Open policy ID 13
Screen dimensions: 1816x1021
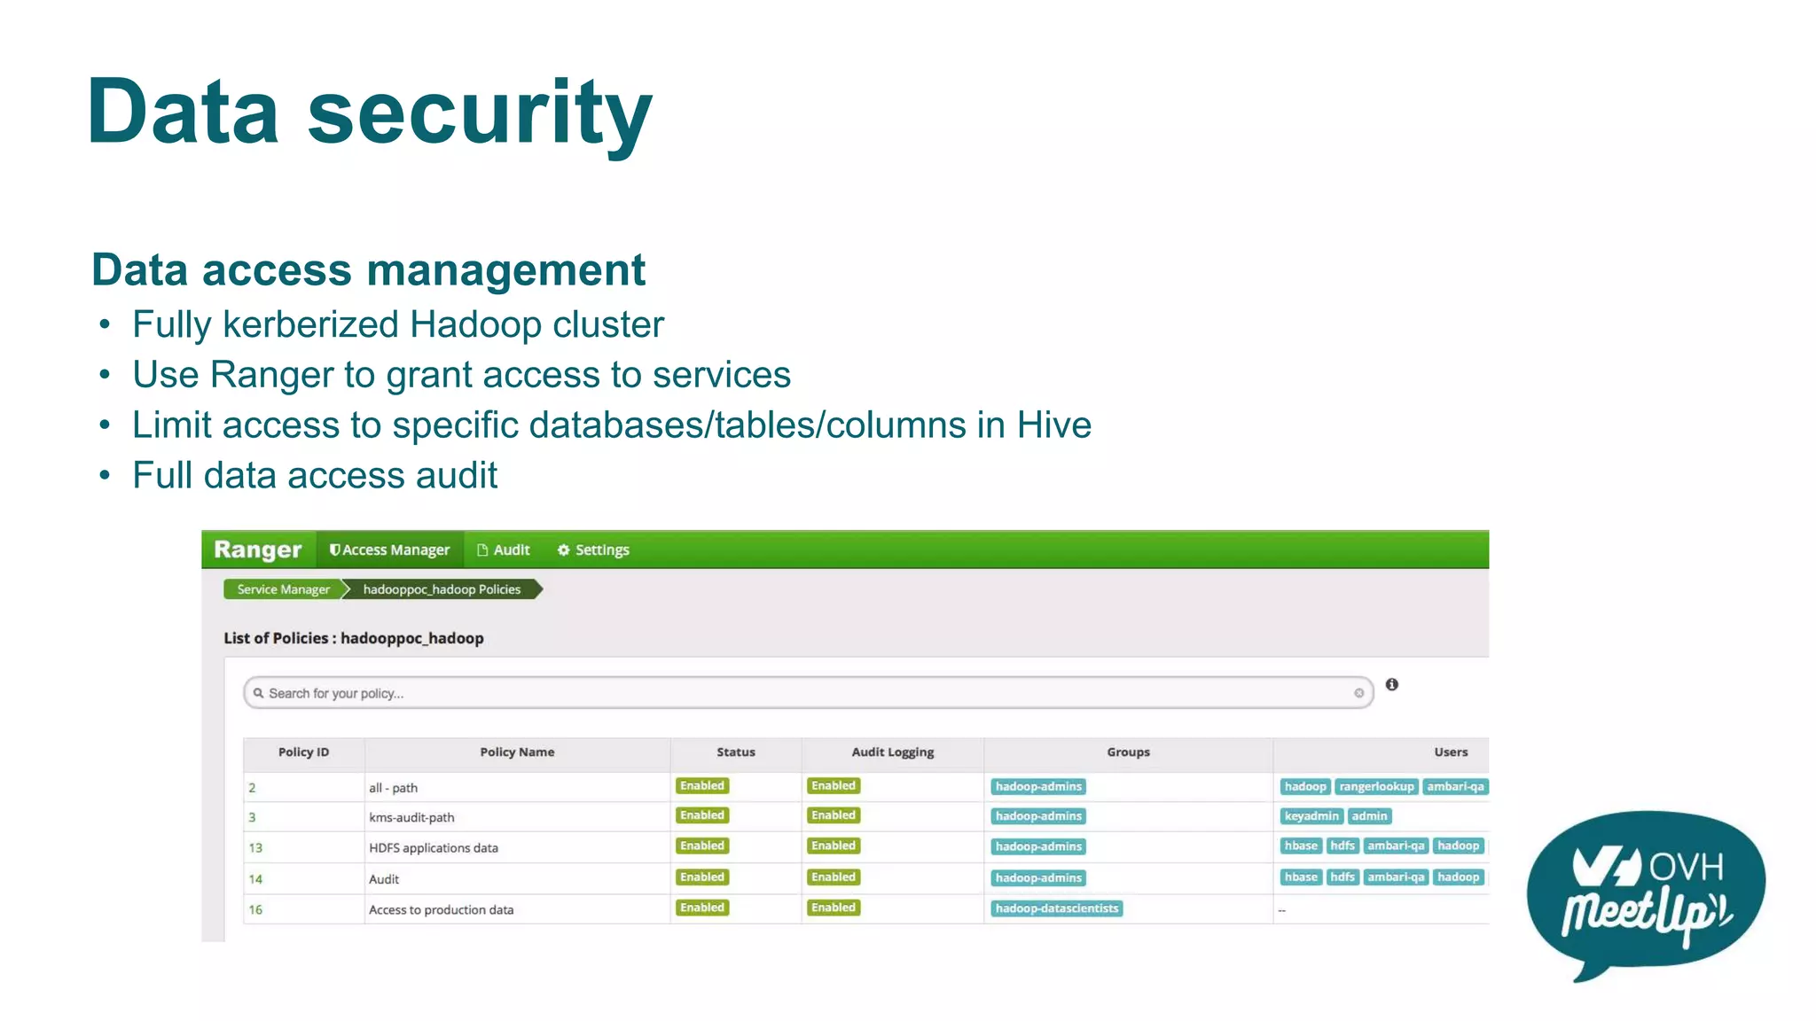pos(255,847)
